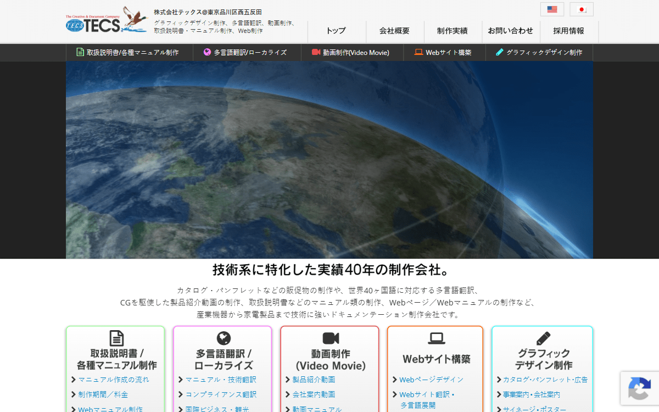
Task: Click Webサイト翻訳・多言語展開 link
Action: pos(427,400)
